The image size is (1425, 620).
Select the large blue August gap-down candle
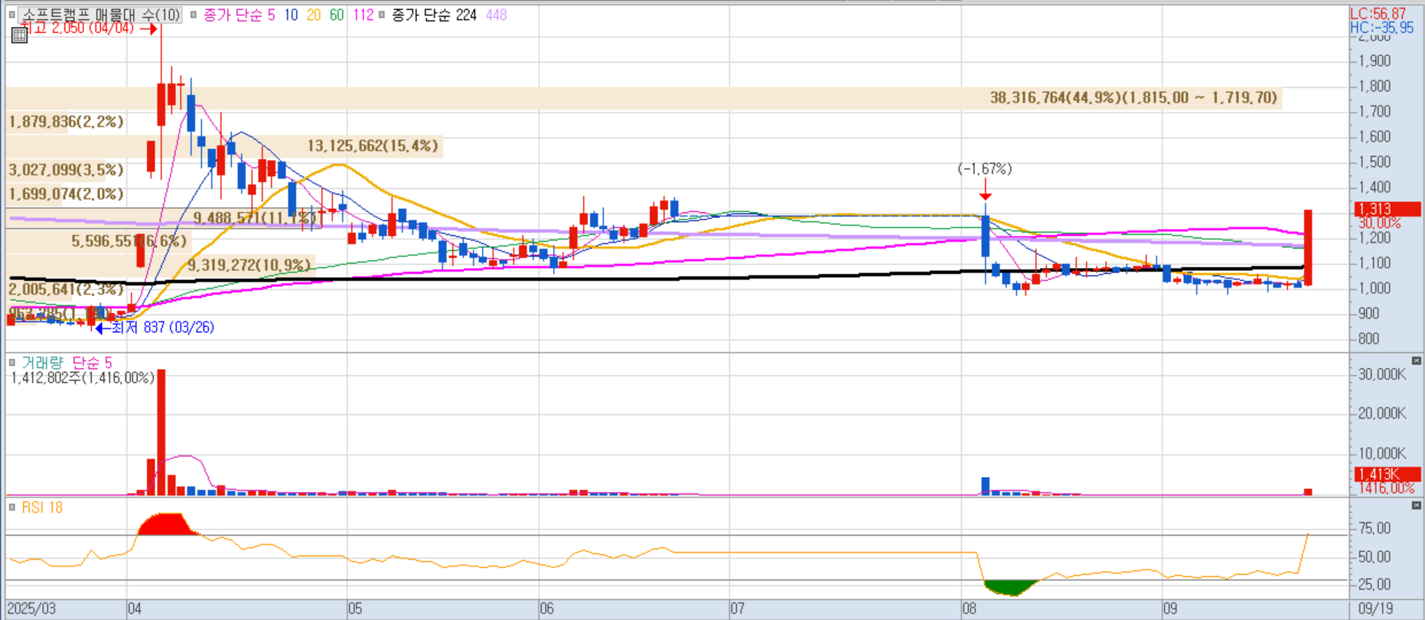pos(986,237)
